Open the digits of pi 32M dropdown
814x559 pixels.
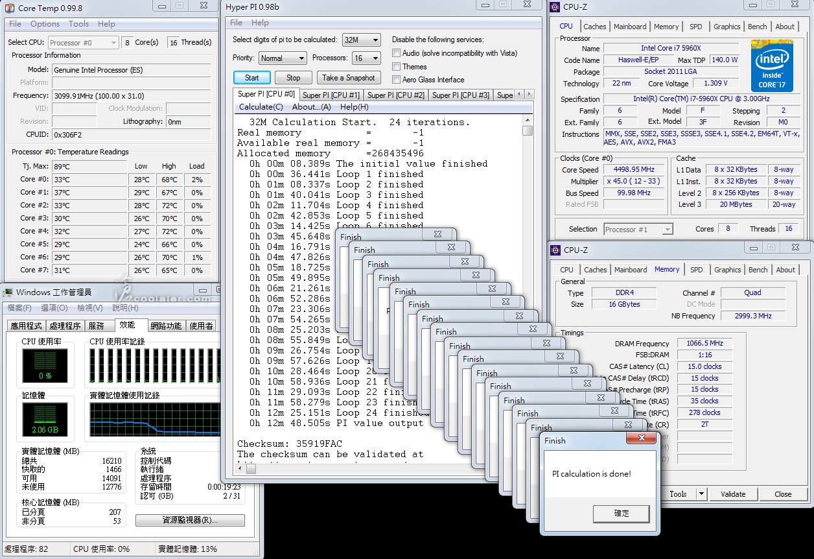pyautogui.click(x=362, y=40)
